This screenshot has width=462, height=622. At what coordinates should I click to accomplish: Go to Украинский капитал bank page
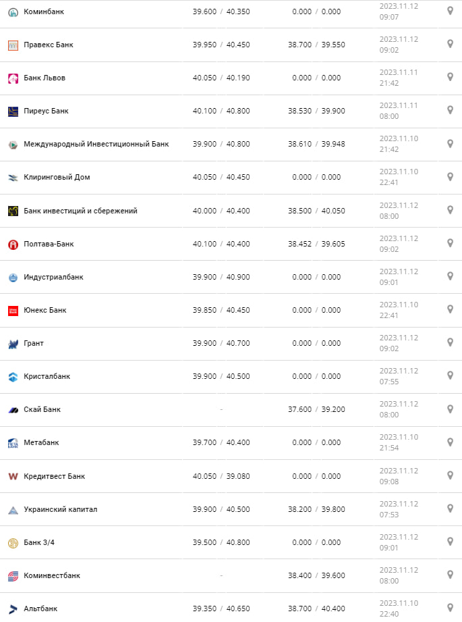click(60, 509)
